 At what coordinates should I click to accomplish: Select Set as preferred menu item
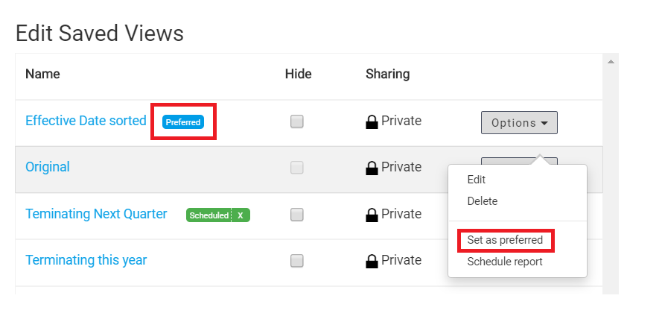pyautogui.click(x=505, y=240)
